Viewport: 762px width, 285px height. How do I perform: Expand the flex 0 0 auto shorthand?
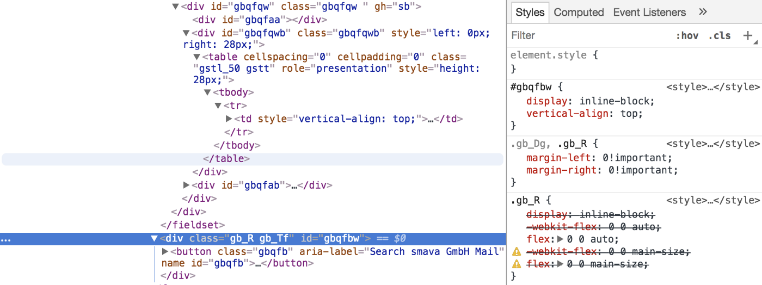coord(562,239)
